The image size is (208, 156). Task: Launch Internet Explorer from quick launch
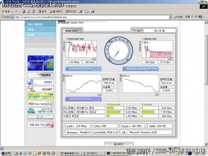click(x=21, y=154)
